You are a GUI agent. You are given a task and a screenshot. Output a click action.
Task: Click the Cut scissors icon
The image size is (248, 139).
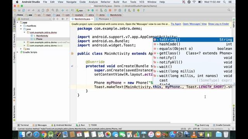tap(39, 10)
